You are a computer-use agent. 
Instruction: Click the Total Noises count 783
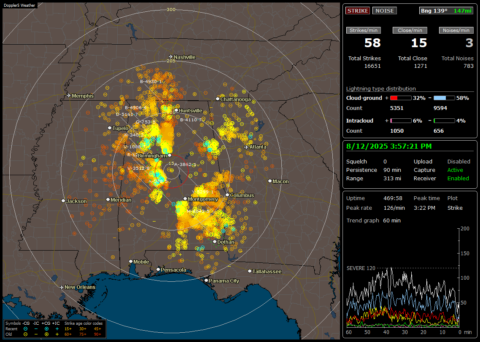pos(468,66)
